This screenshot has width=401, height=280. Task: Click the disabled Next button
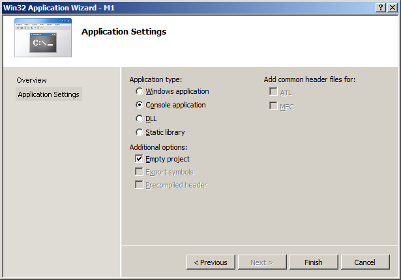[x=262, y=262]
